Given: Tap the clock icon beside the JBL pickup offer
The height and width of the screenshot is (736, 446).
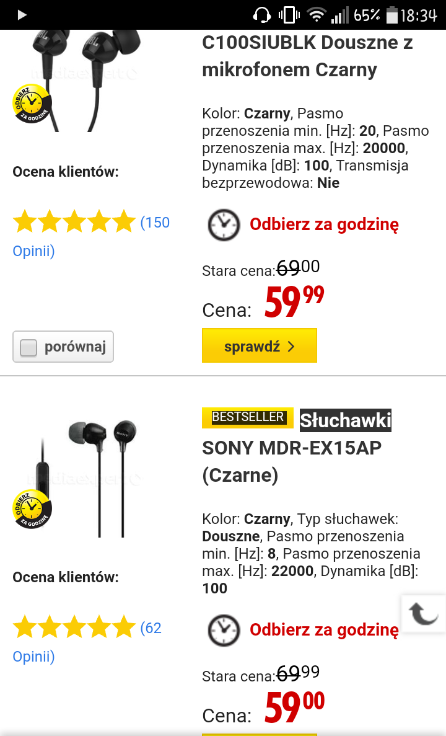Looking at the screenshot, I should [x=223, y=224].
